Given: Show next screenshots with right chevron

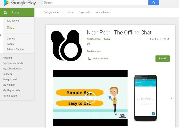Looking at the screenshot, I should (x=171, y=98).
